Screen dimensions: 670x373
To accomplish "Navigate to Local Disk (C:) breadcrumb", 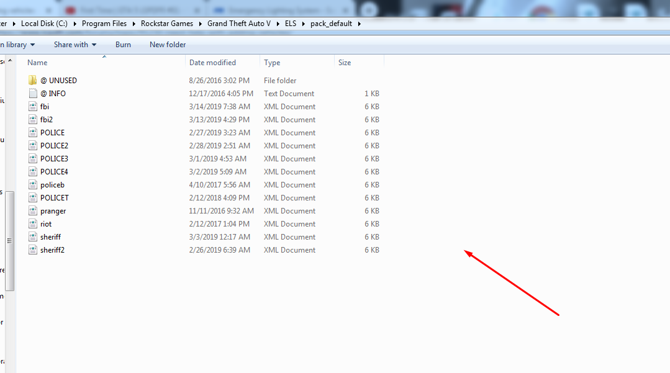I will (x=45, y=24).
